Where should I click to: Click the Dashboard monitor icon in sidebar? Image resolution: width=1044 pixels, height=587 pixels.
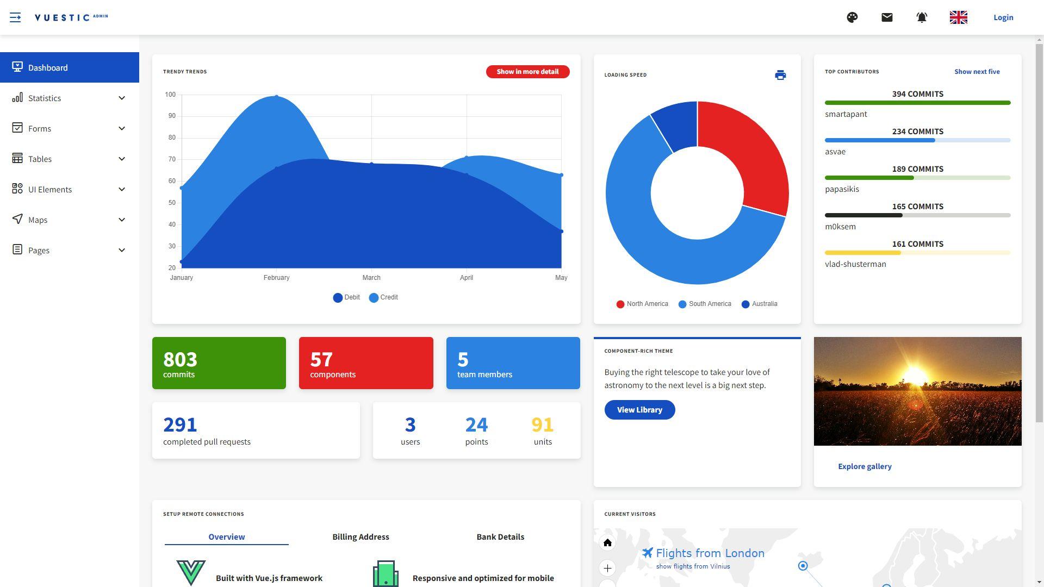(x=17, y=67)
